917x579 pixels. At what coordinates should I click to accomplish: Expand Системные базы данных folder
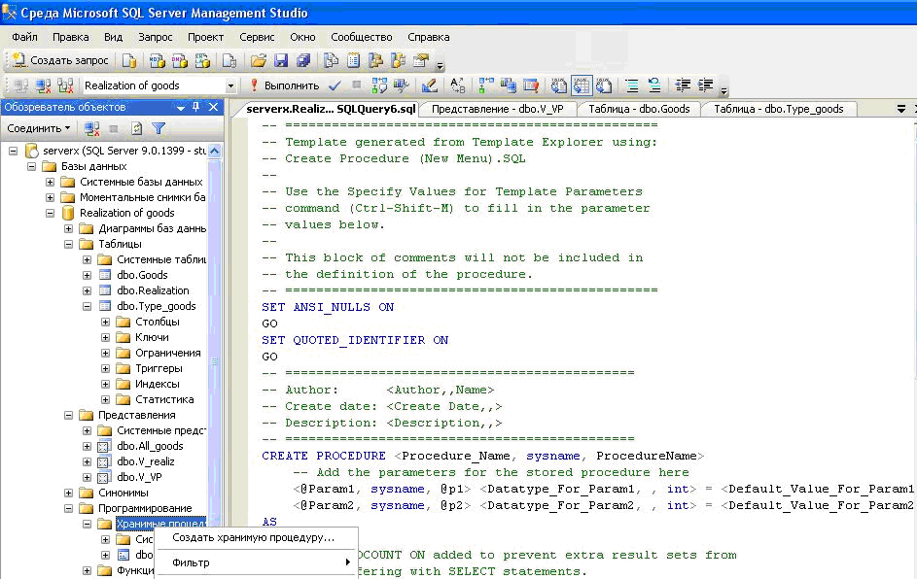point(51,182)
